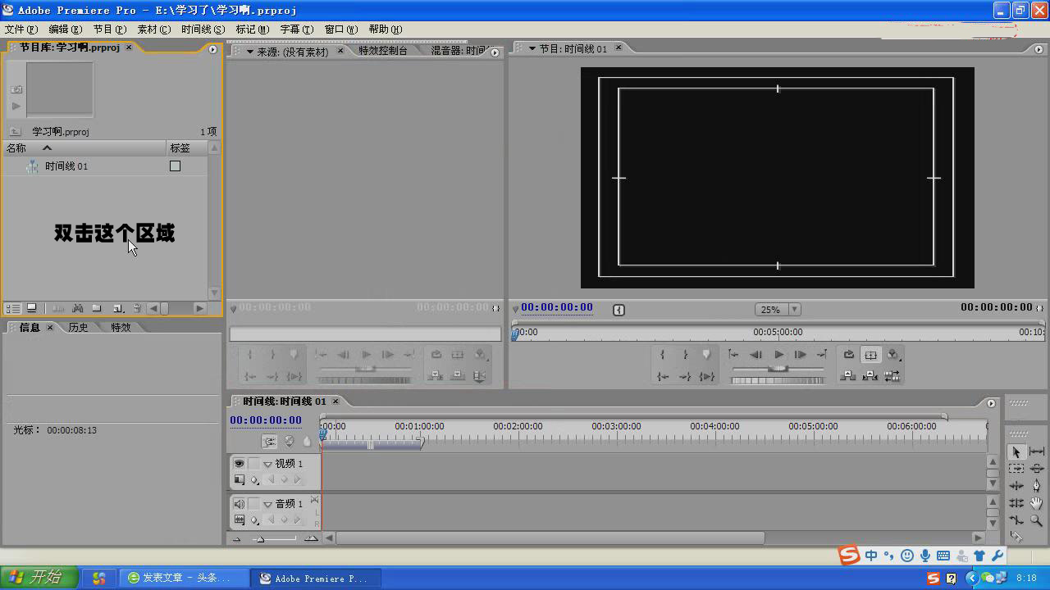Click the Automate to Sequence icon

point(58,308)
